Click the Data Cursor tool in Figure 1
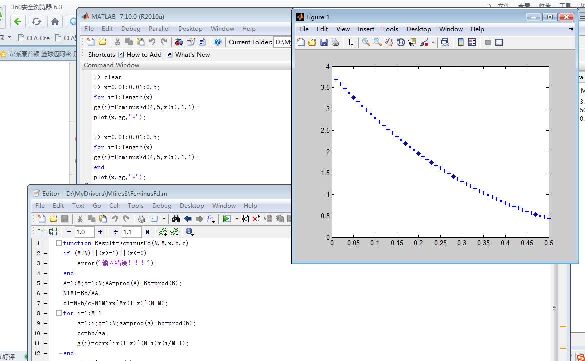Screen dimensions: 585x361 click(x=412, y=43)
